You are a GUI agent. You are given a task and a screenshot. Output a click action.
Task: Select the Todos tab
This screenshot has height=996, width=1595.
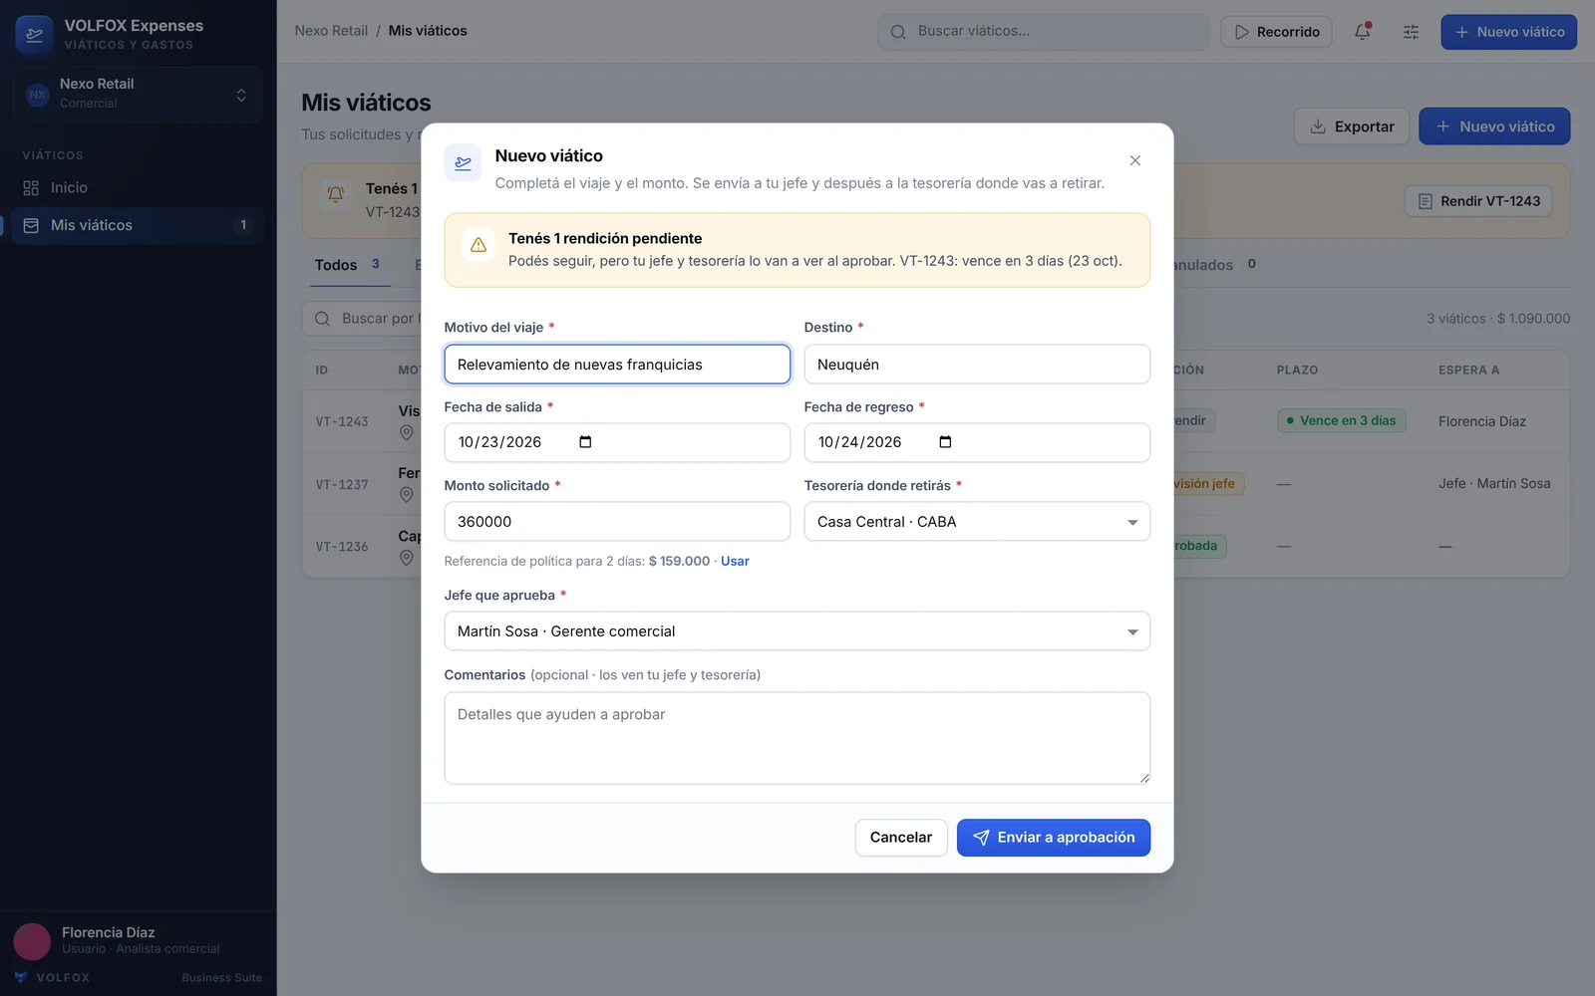[x=349, y=265]
